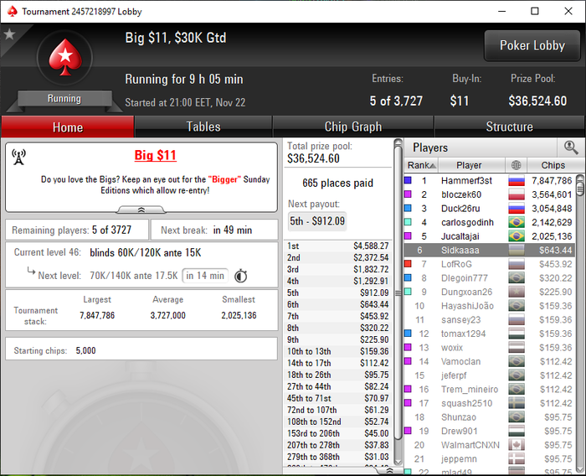Viewport: 586px width, 476px height.
Task: Sort players by Rank column
Action: (421, 165)
